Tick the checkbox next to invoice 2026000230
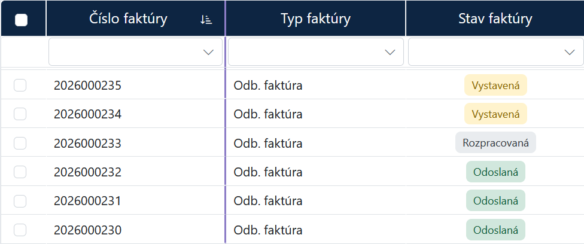Screen dimensions: 584x244 [20, 230]
